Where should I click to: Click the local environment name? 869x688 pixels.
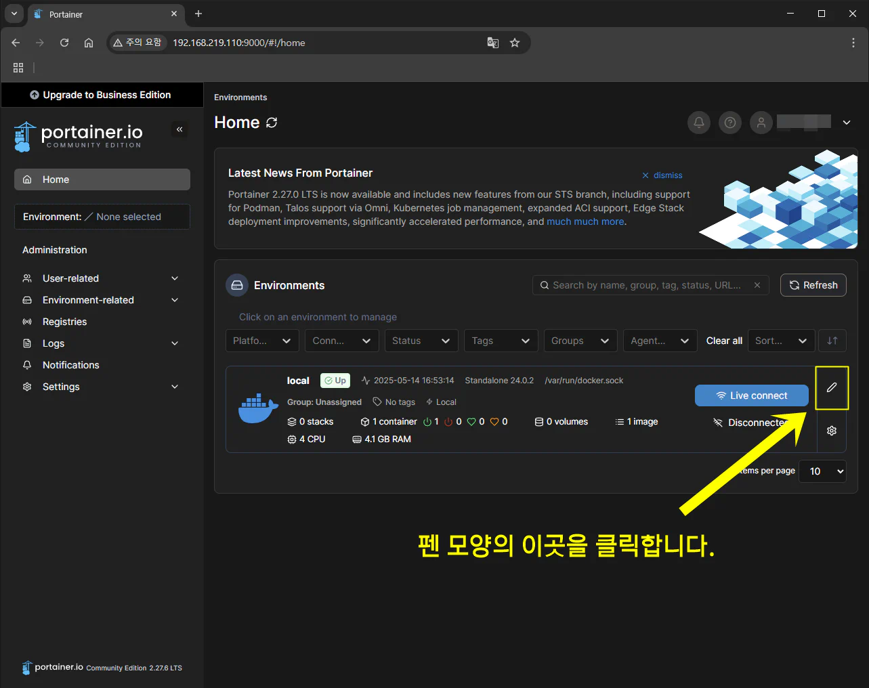pyautogui.click(x=298, y=381)
